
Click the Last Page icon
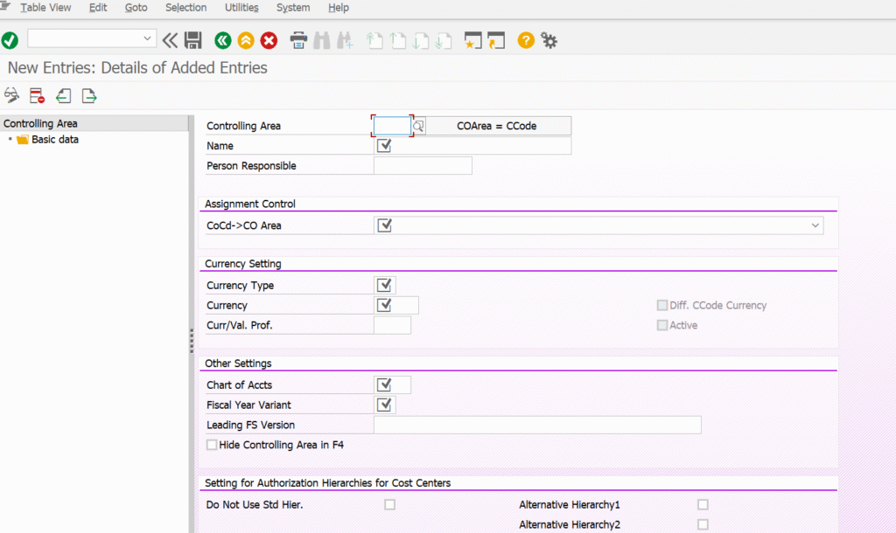point(444,40)
